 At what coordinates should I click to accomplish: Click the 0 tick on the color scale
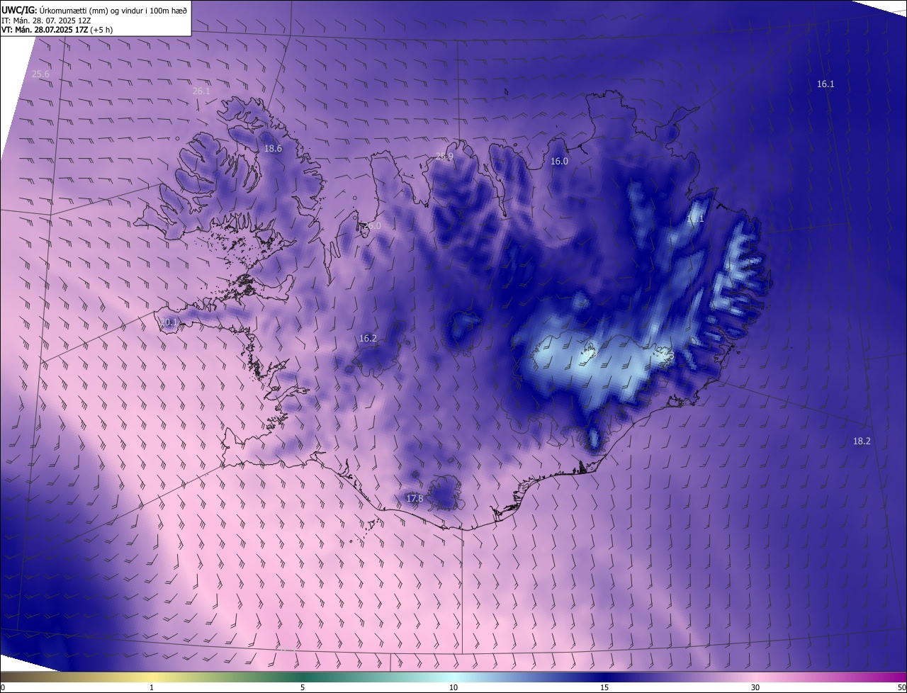point(2,688)
